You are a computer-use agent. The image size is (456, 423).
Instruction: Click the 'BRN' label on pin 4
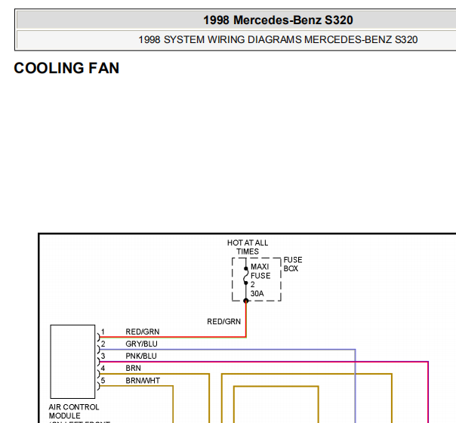(133, 369)
